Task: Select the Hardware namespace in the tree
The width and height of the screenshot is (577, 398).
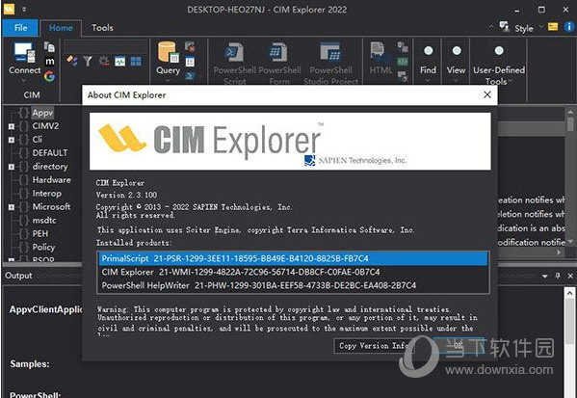Action: pyautogui.click(x=51, y=179)
